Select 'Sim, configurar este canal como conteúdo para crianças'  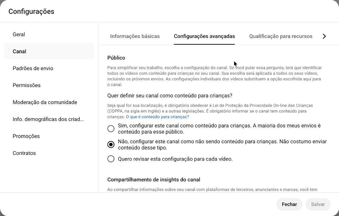tap(111, 129)
